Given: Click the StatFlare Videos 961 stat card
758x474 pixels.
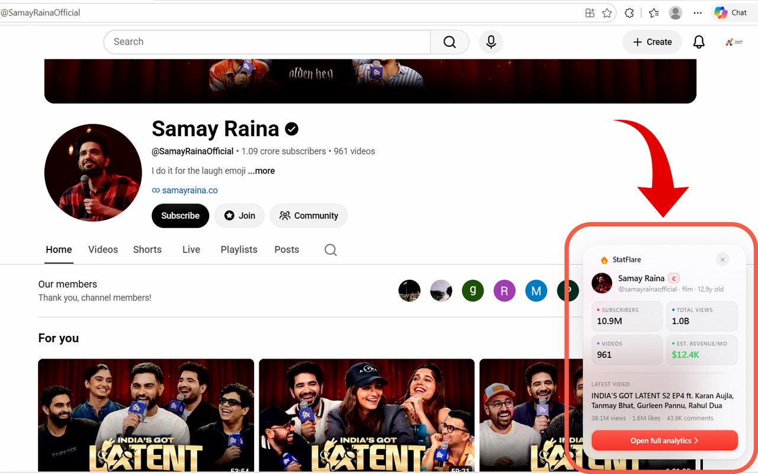Looking at the screenshot, I should [x=627, y=350].
